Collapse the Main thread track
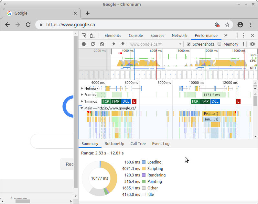 pyautogui.click(x=82, y=108)
